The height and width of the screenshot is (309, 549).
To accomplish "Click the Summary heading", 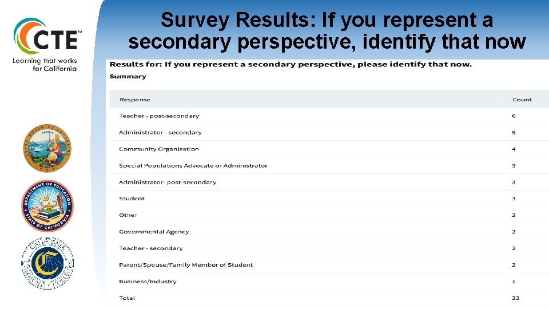I will click(x=128, y=77).
